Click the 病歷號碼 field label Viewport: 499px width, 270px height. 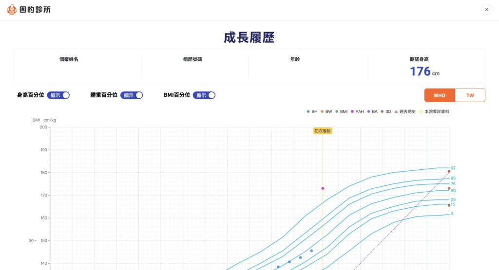(x=192, y=59)
